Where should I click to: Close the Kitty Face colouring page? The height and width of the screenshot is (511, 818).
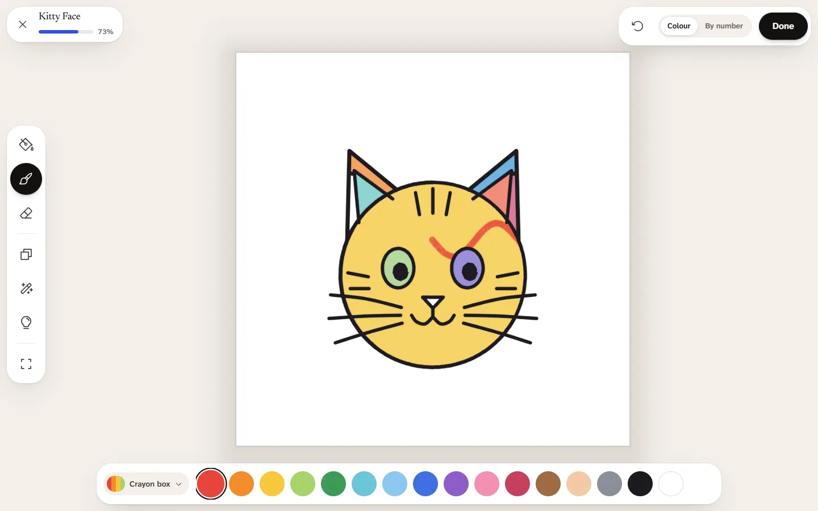(23, 24)
